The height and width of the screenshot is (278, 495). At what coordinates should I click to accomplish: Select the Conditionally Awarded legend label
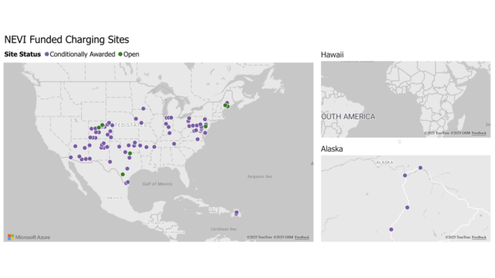82,54
